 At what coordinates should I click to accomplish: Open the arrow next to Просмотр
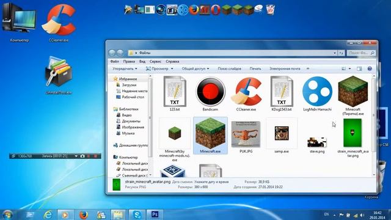pyautogui.click(x=172, y=68)
